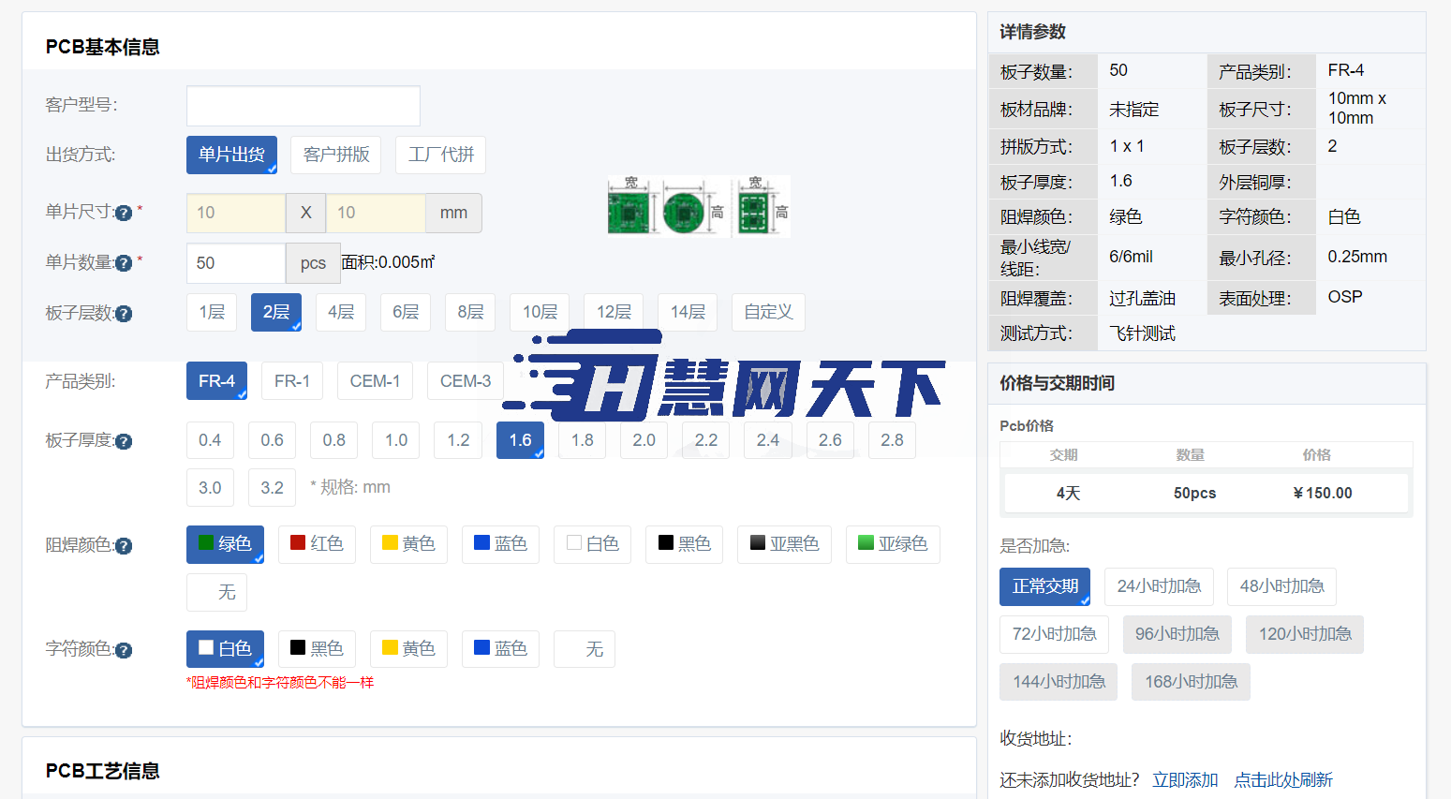
Task: Select 无 for solder mask color
Action: pyautogui.click(x=216, y=593)
